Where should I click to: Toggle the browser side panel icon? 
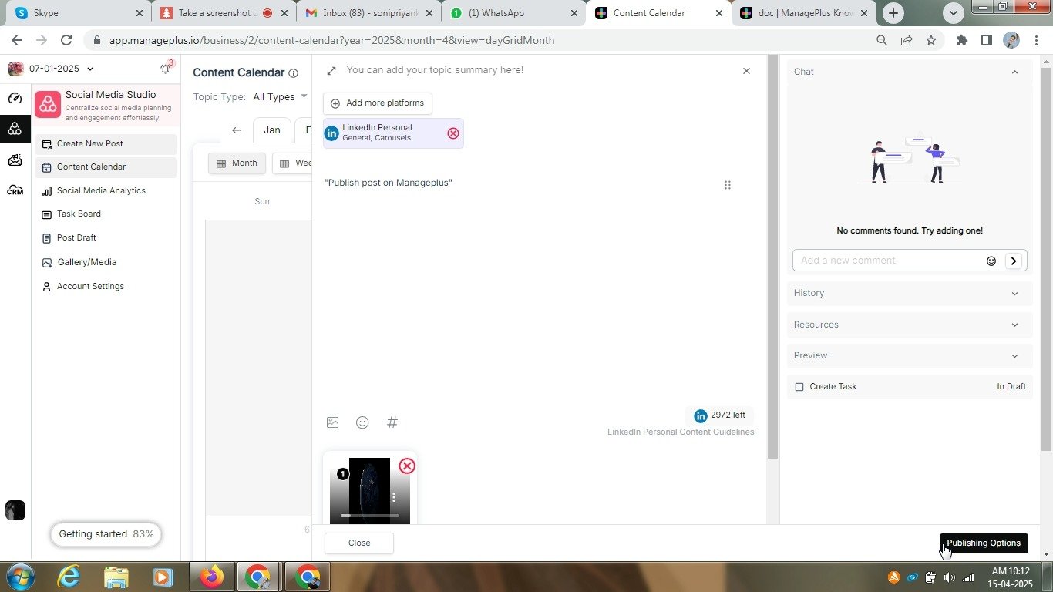986,40
